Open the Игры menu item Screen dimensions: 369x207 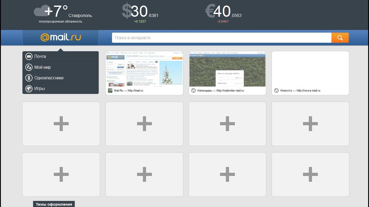61,89
